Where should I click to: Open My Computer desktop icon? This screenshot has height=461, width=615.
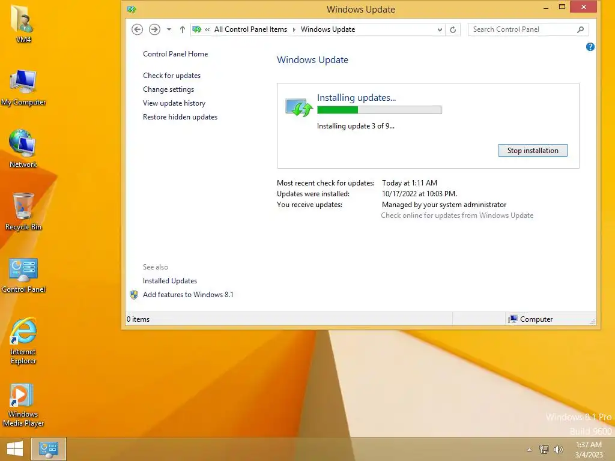click(x=23, y=88)
